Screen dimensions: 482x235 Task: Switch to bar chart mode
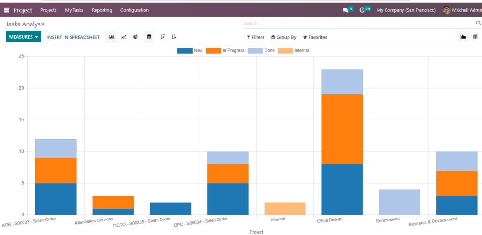(x=112, y=37)
